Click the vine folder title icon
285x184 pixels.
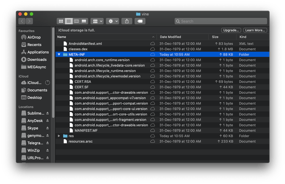(x=138, y=14)
